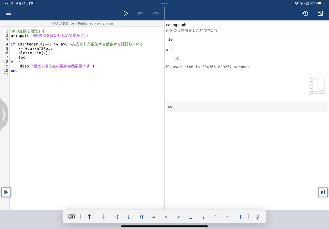Open iPad multitasking menu via the three dots

(164, 3)
